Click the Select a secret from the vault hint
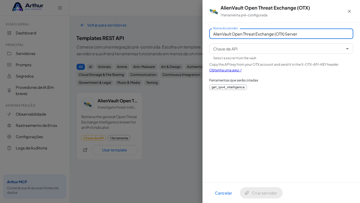360x203 pixels. 235,58
